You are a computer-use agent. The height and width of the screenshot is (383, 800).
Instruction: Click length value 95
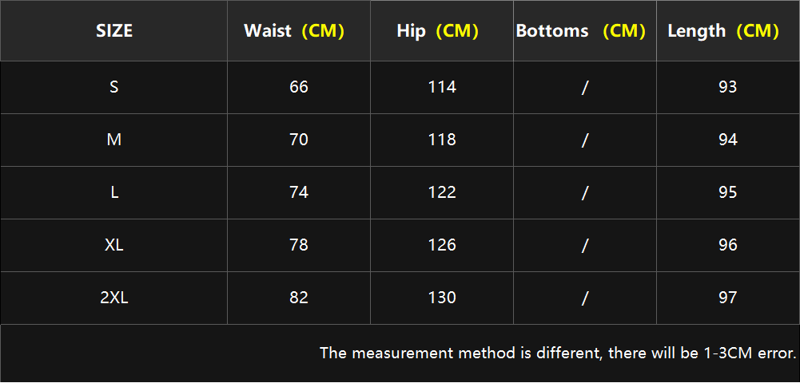tap(727, 192)
